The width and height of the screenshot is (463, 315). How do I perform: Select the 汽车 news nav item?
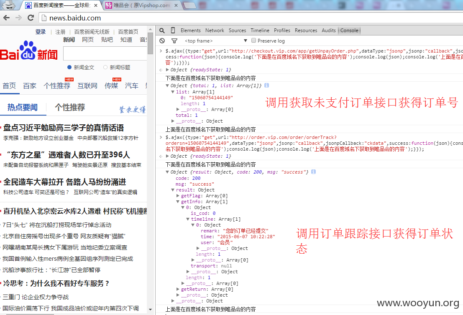(x=132, y=86)
